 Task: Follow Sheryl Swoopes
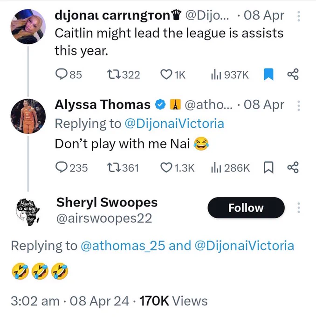pos(246,207)
